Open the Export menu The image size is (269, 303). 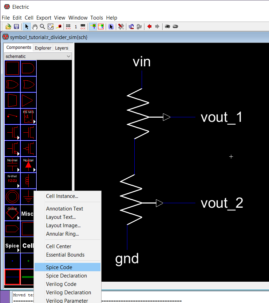coord(44,18)
